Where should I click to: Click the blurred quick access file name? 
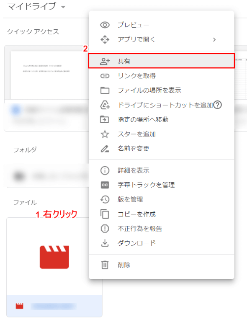(56, 110)
